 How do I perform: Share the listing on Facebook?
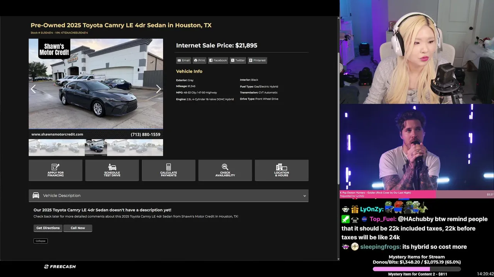(218, 60)
